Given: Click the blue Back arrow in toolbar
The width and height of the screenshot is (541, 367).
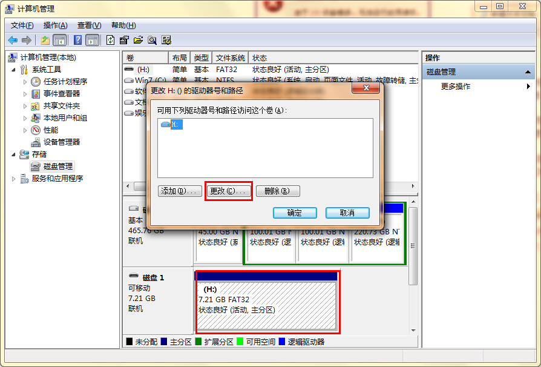Looking at the screenshot, I should (13, 41).
